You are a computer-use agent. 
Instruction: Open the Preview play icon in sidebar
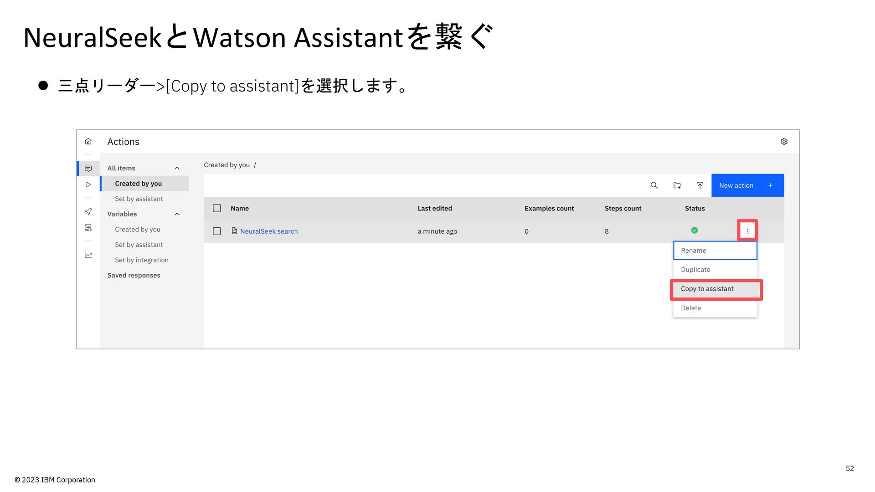88,184
